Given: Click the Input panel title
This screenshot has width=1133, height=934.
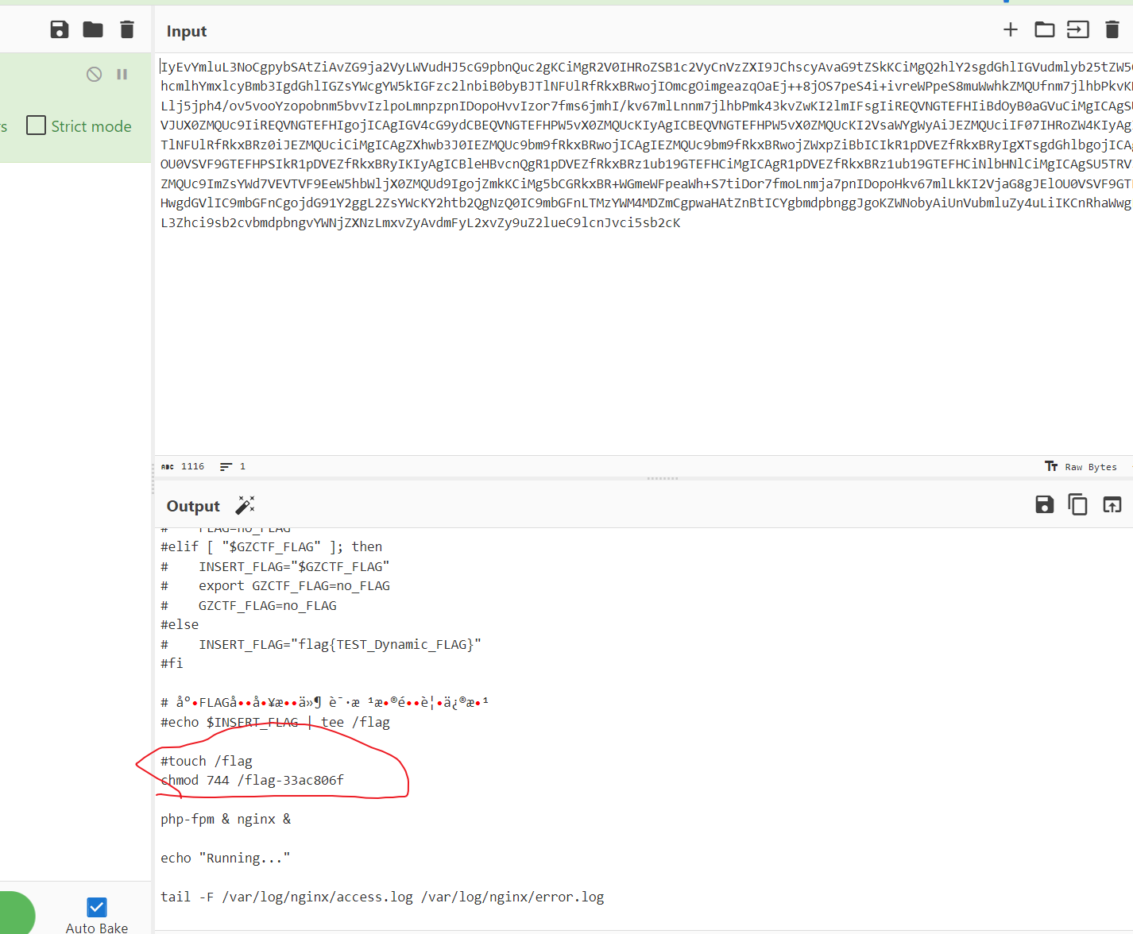Looking at the screenshot, I should pyautogui.click(x=187, y=31).
